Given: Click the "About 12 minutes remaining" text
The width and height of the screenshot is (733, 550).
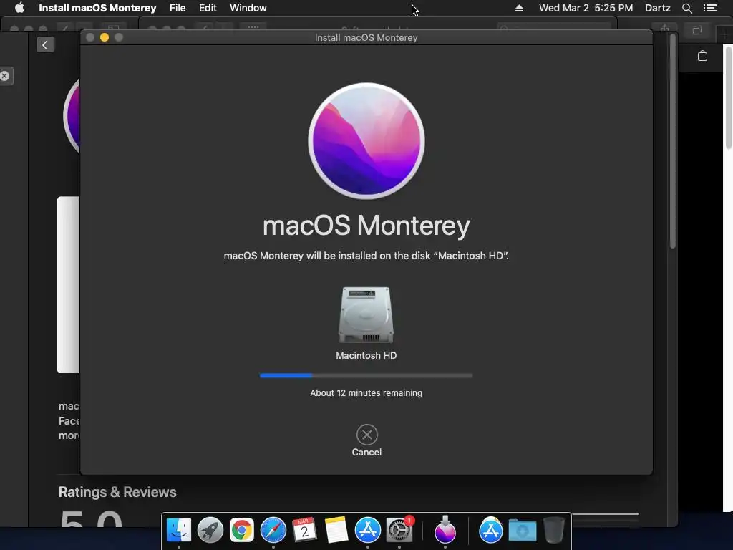Looking at the screenshot, I should click(366, 393).
